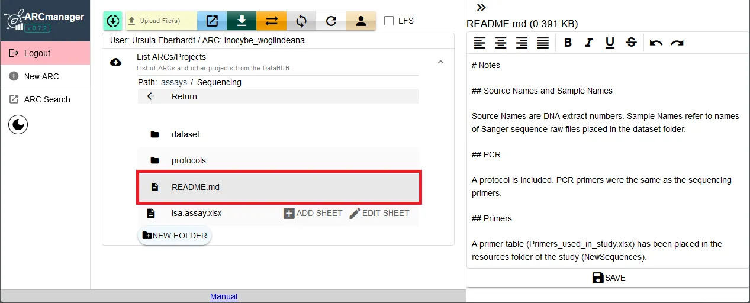This screenshot has width=750, height=303.
Task: Open the dataset folder
Action: pos(185,134)
